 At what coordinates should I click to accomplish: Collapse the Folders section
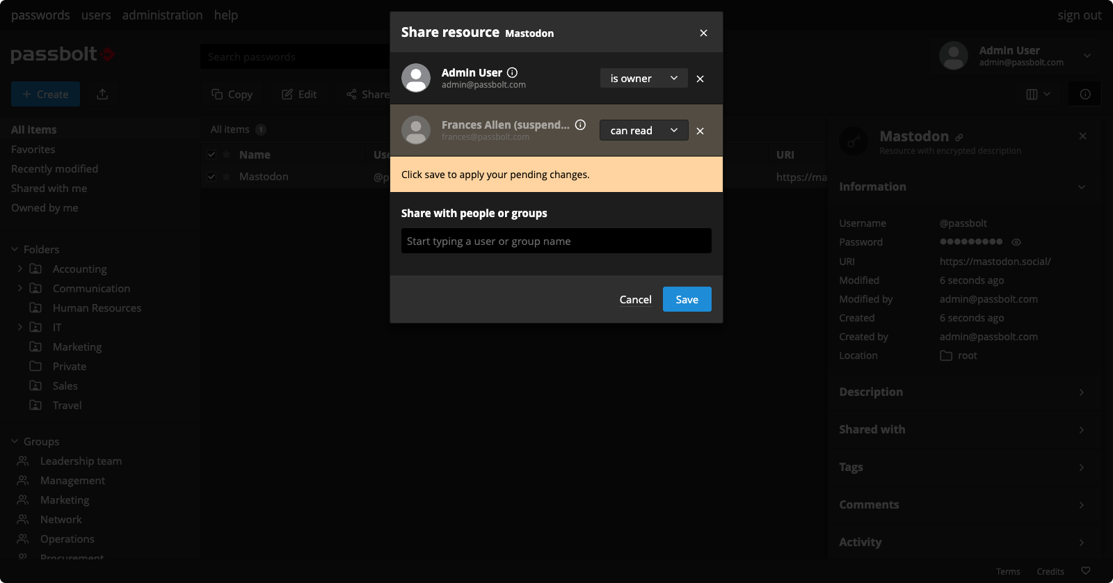(x=15, y=249)
